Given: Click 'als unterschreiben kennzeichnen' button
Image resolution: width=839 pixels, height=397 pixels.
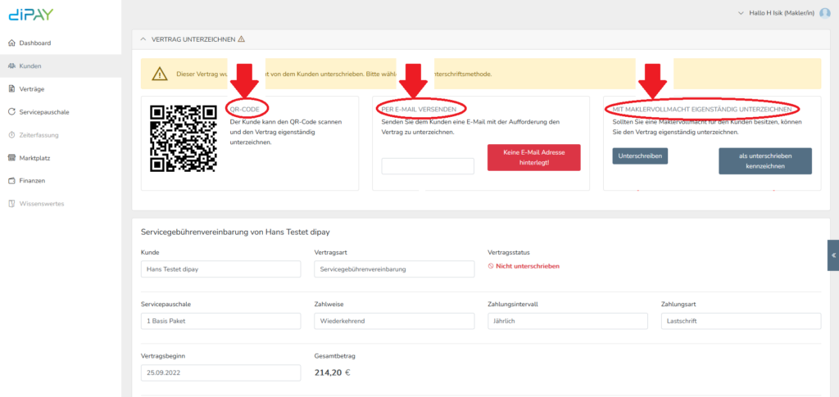Looking at the screenshot, I should click(764, 160).
